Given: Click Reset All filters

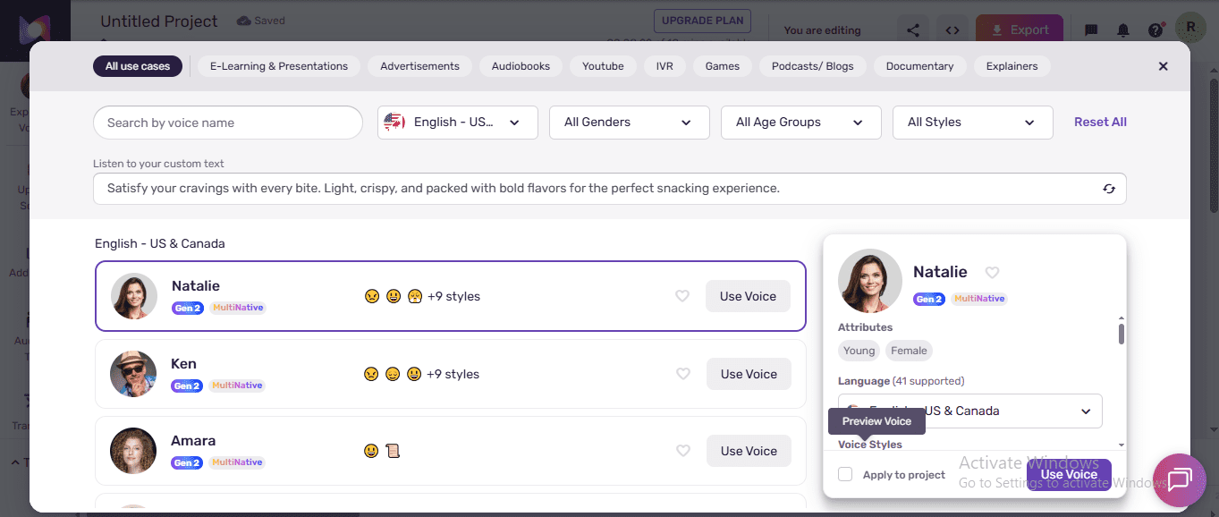Looking at the screenshot, I should [1100, 123].
